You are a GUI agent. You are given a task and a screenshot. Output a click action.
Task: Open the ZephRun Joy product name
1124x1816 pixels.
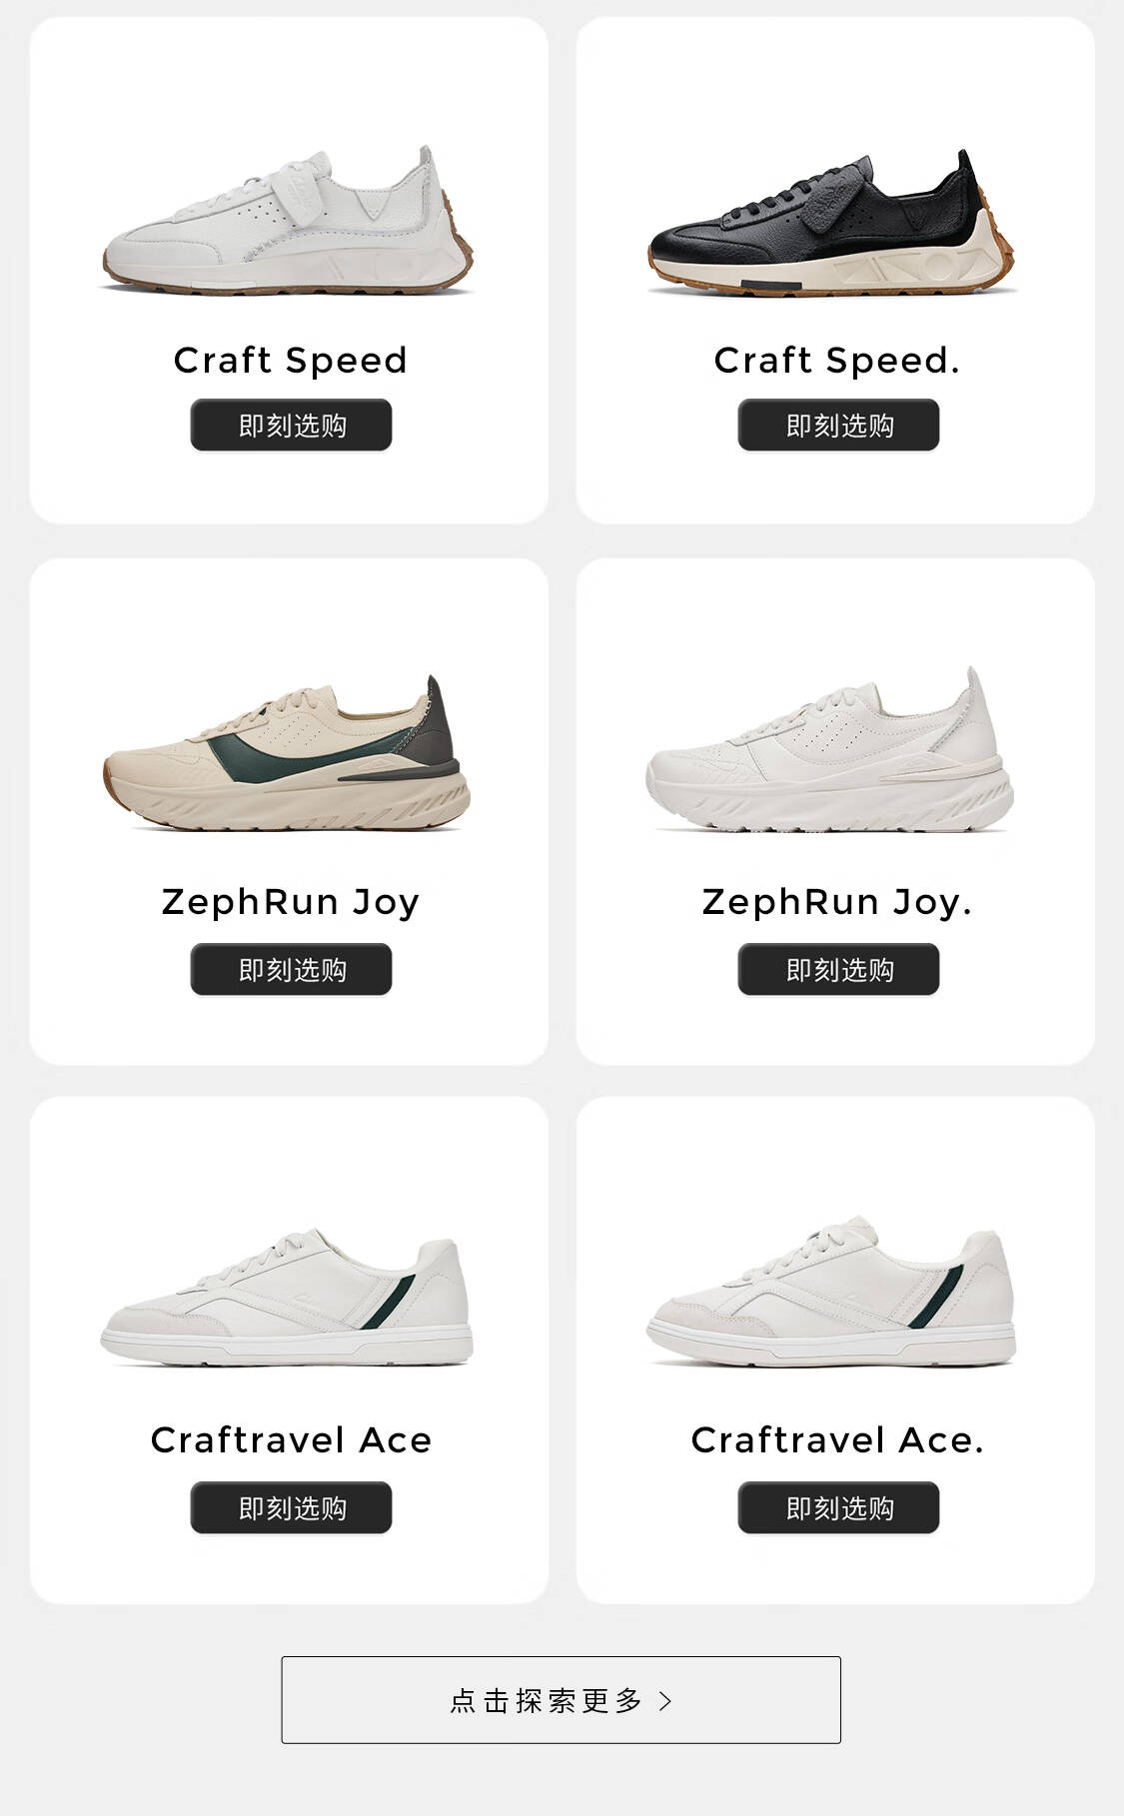(x=291, y=902)
